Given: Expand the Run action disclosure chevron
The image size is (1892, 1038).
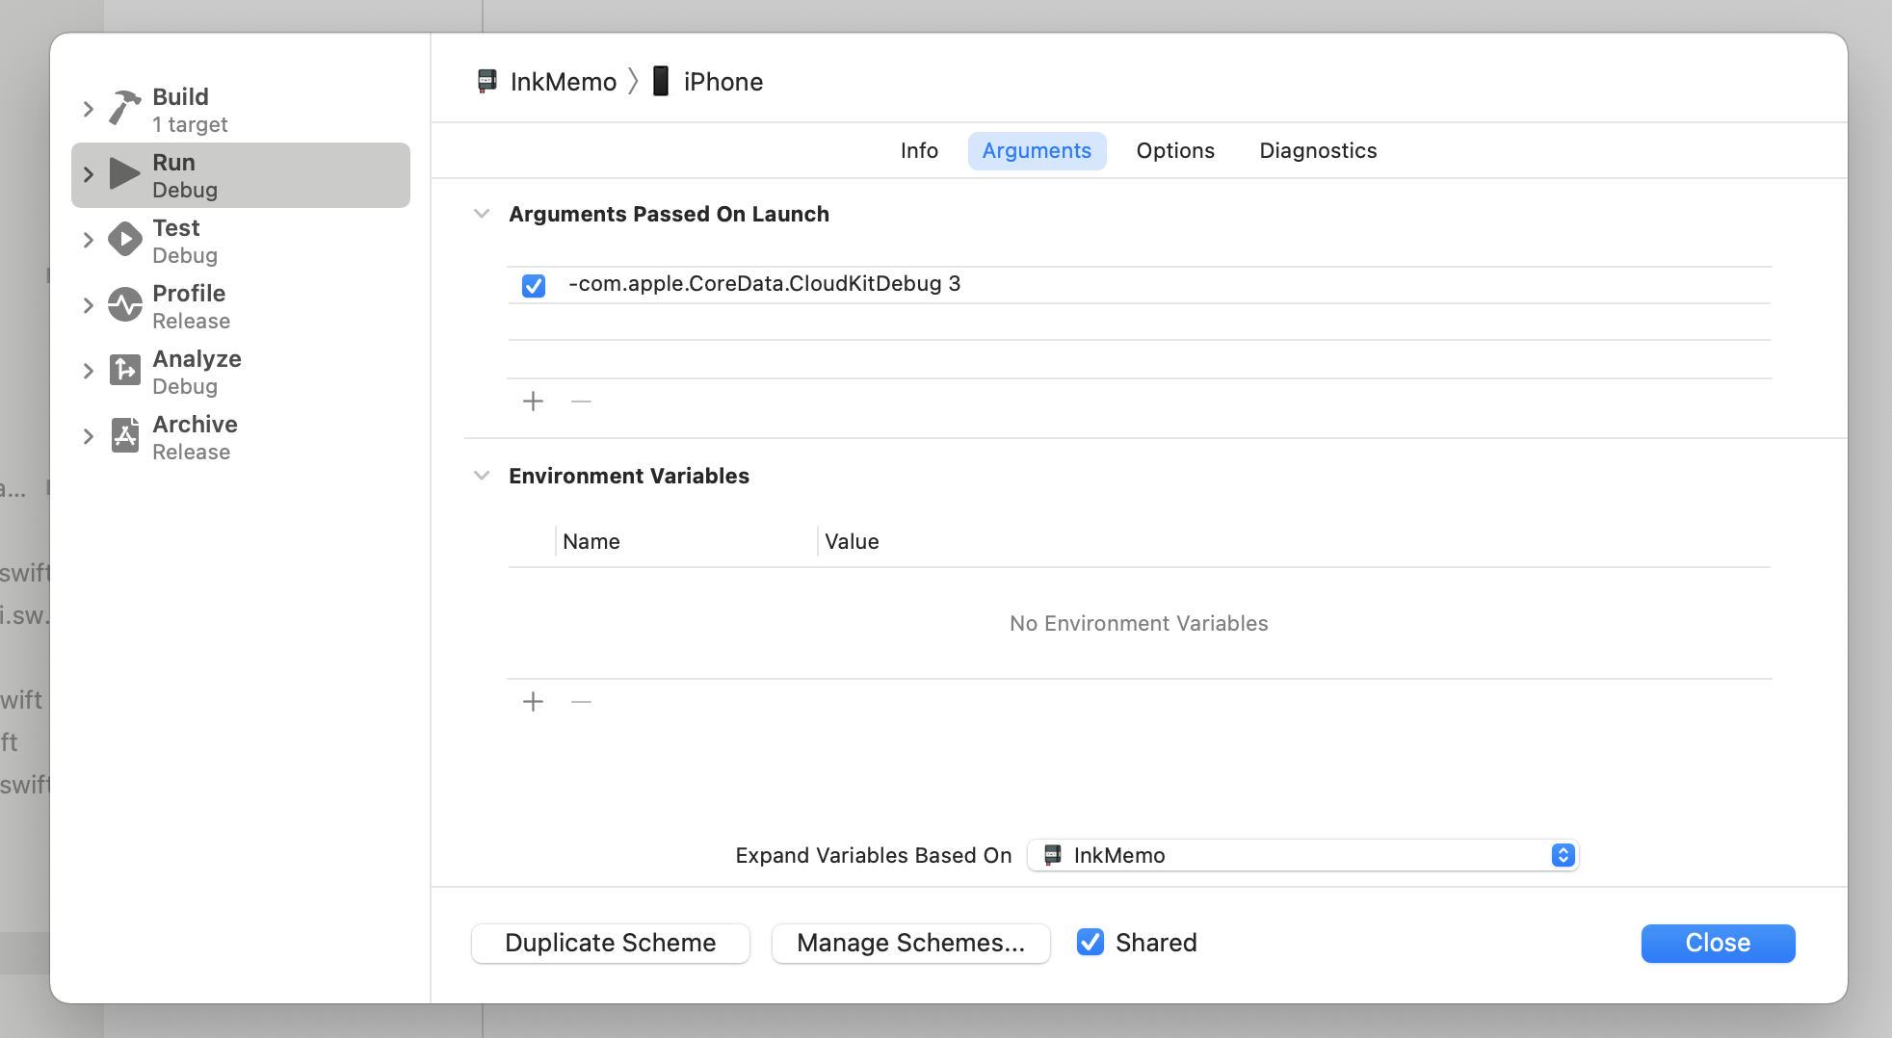Looking at the screenshot, I should click(88, 174).
